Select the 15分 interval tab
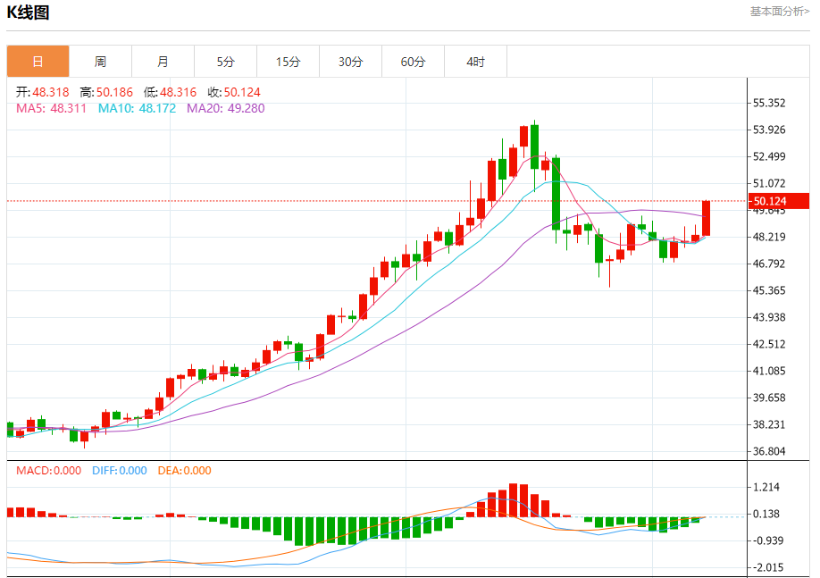The image size is (820, 578). click(288, 62)
